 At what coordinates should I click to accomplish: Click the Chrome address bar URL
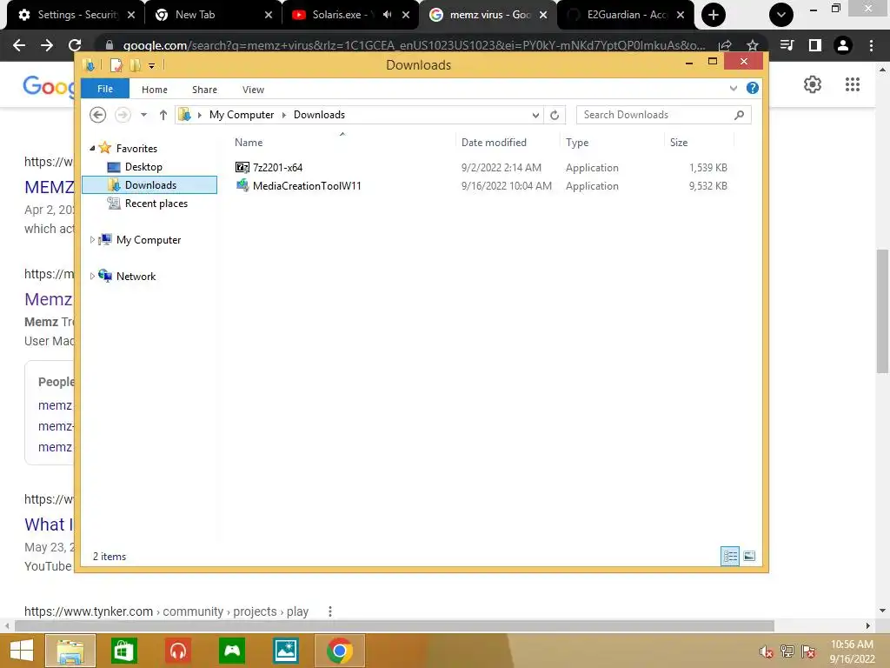(415, 45)
